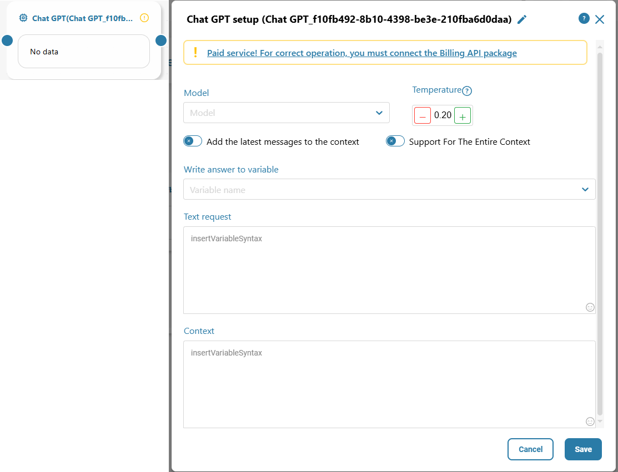
Task: Click the node's right output connector dot
Action: 161,40
